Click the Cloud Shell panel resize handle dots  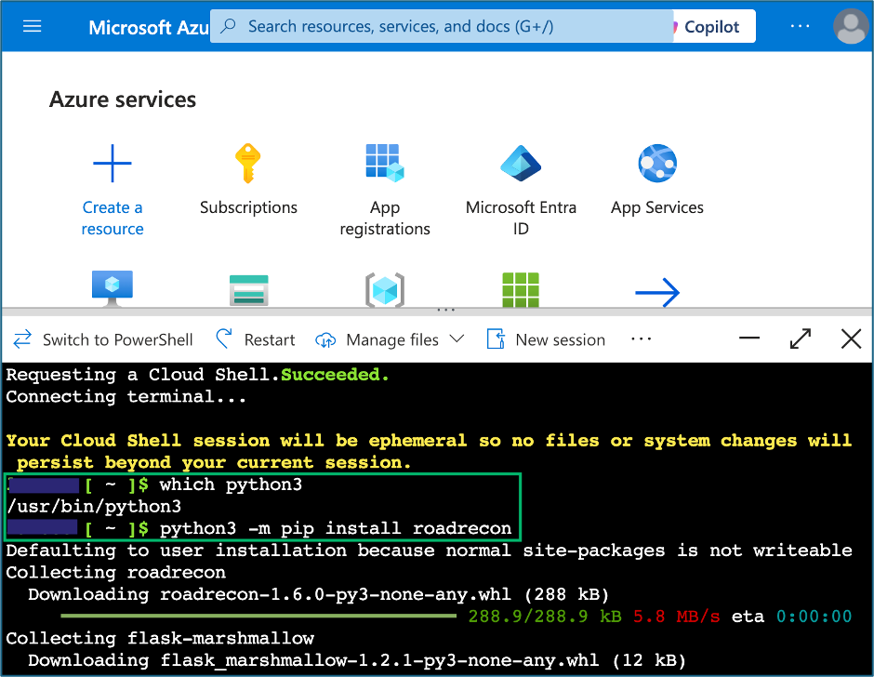pyautogui.click(x=446, y=310)
